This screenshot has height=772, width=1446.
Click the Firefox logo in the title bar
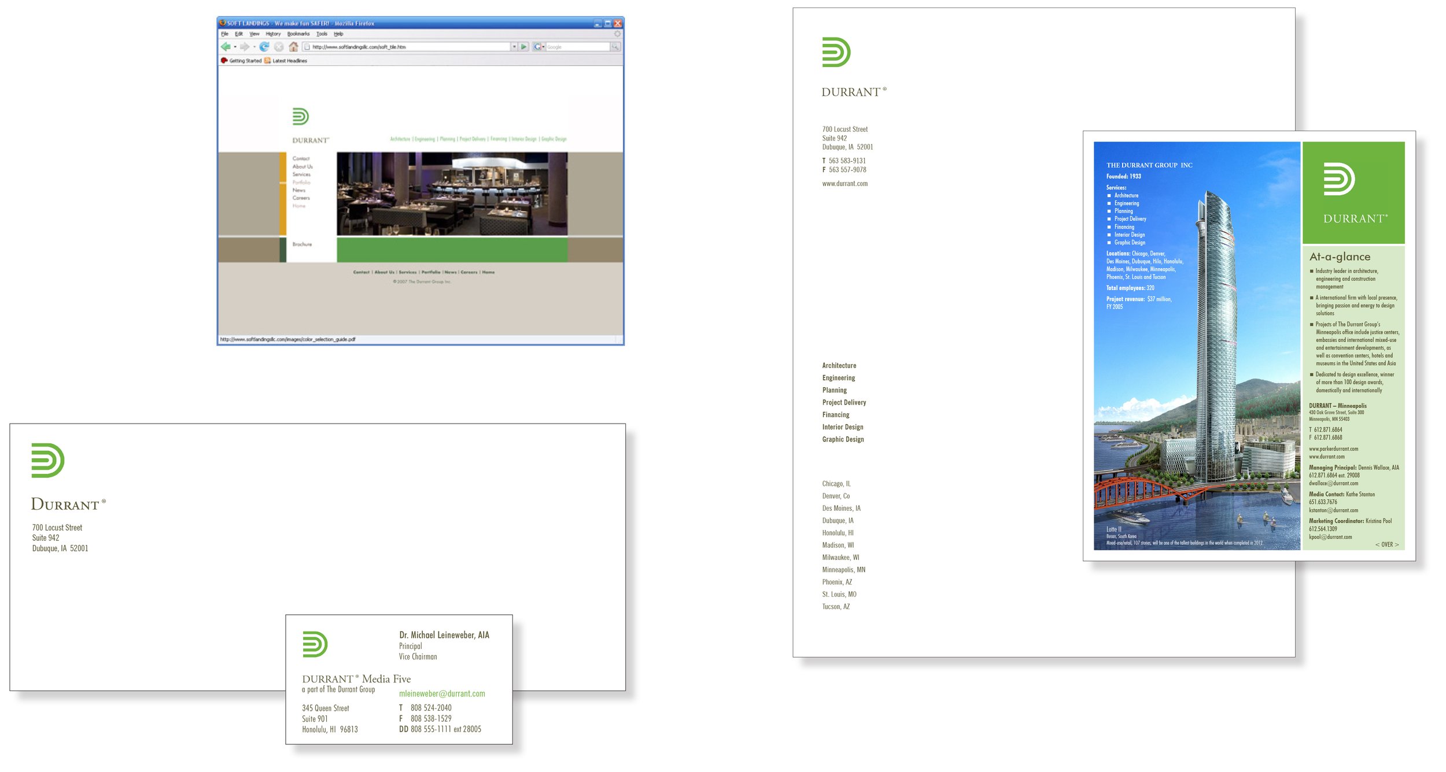click(x=222, y=23)
